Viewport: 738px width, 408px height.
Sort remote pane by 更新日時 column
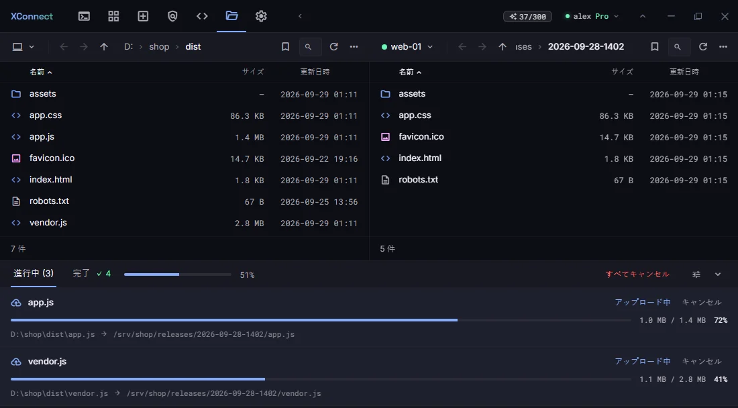tap(684, 72)
